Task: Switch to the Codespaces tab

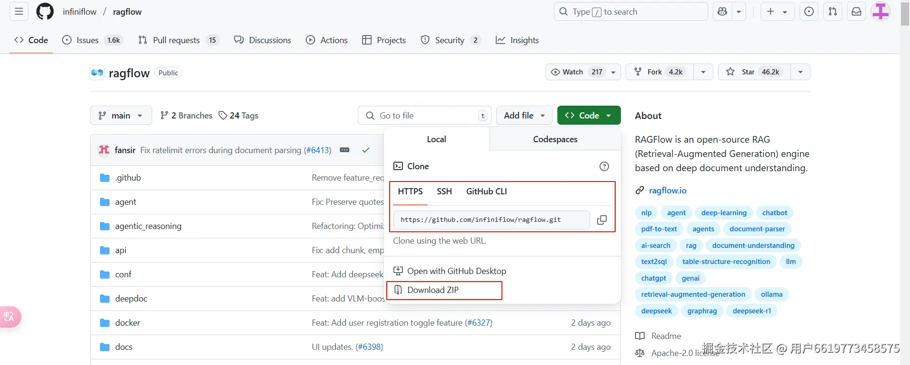Action: pyautogui.click(x=555, y=139)
